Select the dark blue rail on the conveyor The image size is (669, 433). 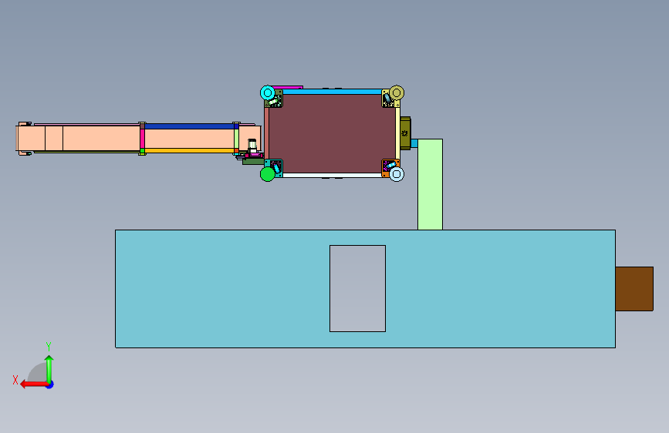tap(190, 126)
